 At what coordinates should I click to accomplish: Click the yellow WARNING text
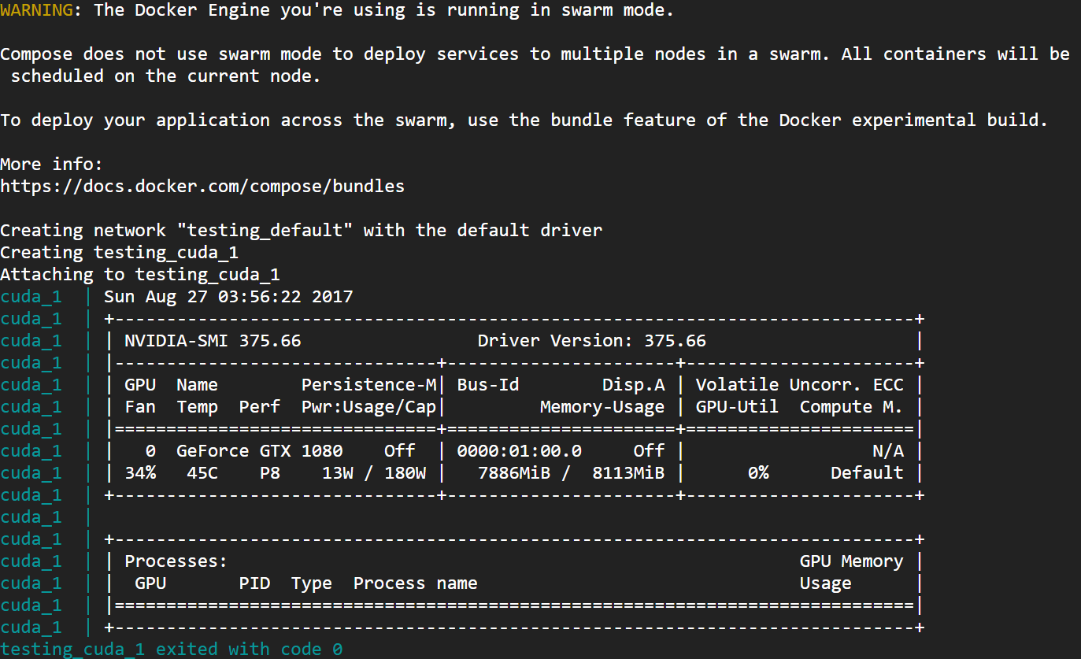point(36,10)
